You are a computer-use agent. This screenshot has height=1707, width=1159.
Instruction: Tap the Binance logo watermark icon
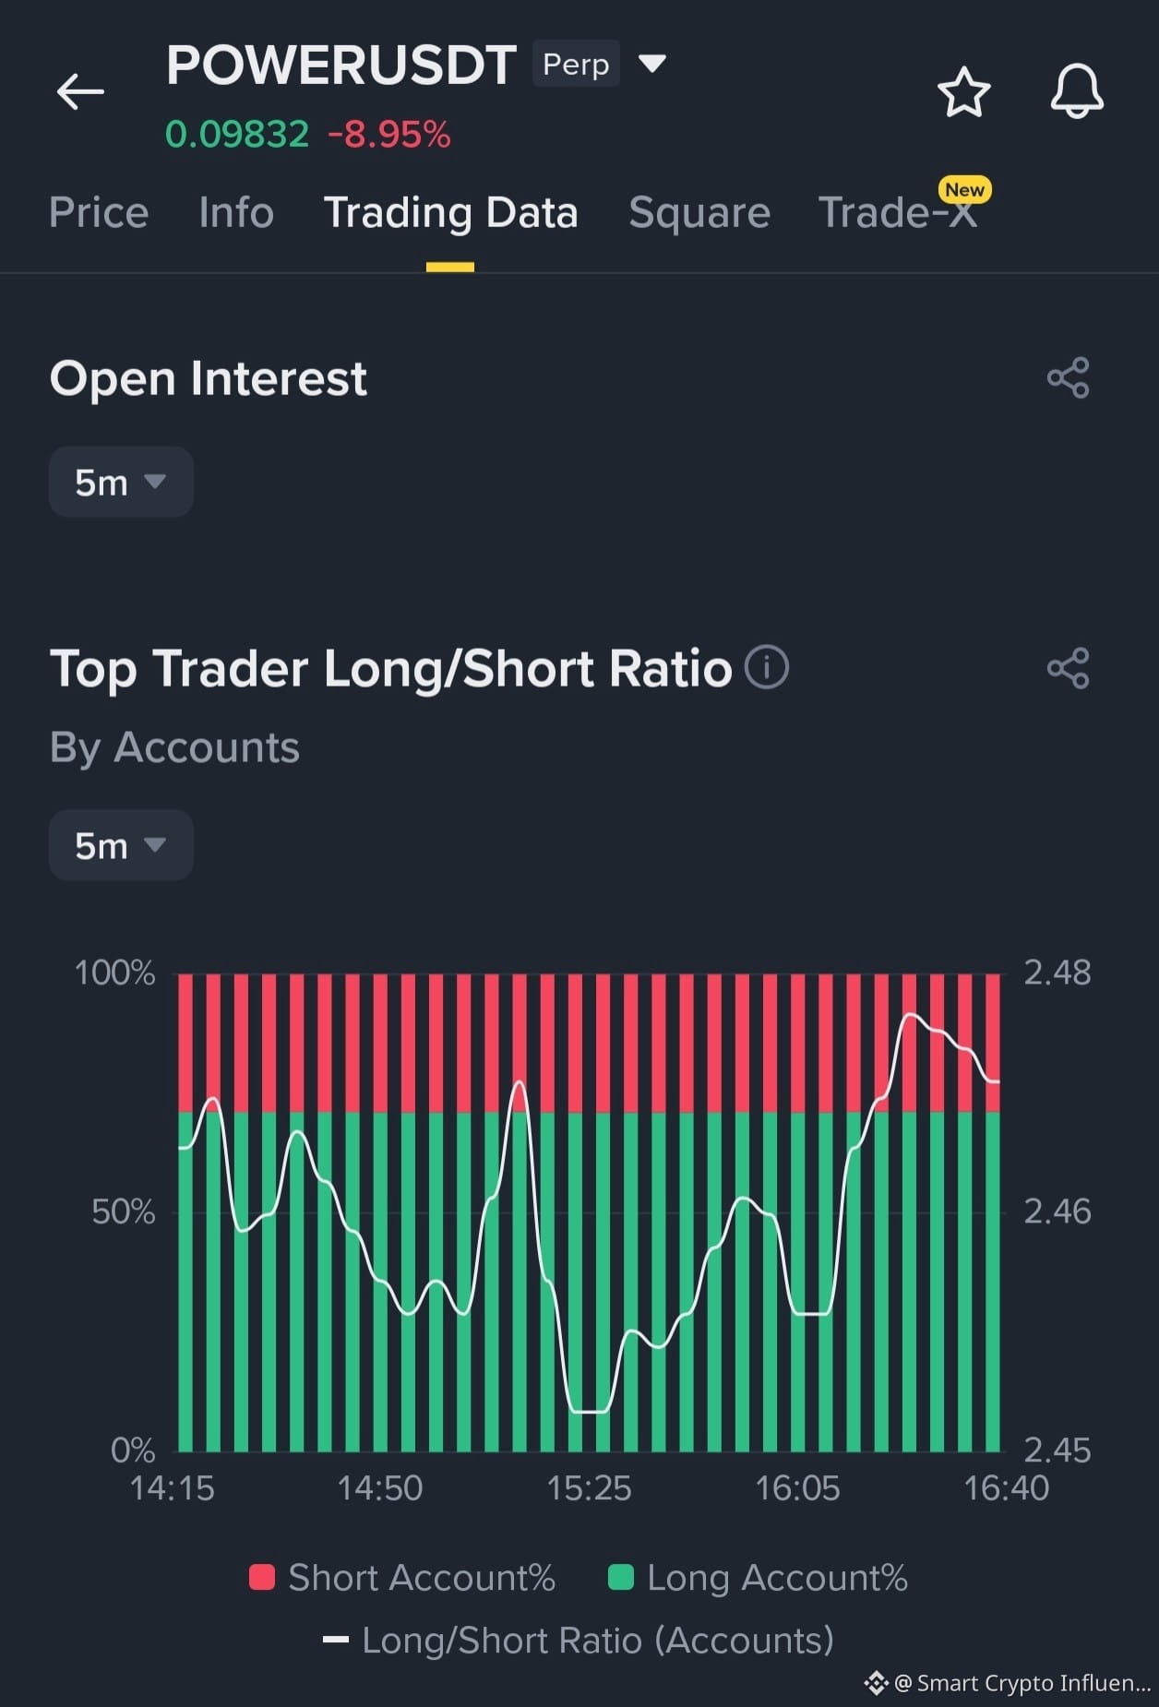[876, 1683]
